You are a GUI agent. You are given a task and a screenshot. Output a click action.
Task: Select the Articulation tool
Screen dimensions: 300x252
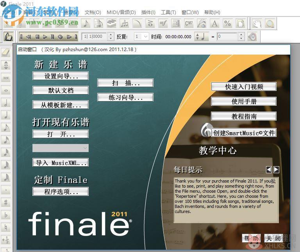coord(150,23)
